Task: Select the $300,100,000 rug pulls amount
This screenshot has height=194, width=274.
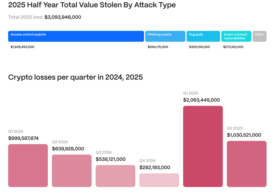Action: point(199,47)
